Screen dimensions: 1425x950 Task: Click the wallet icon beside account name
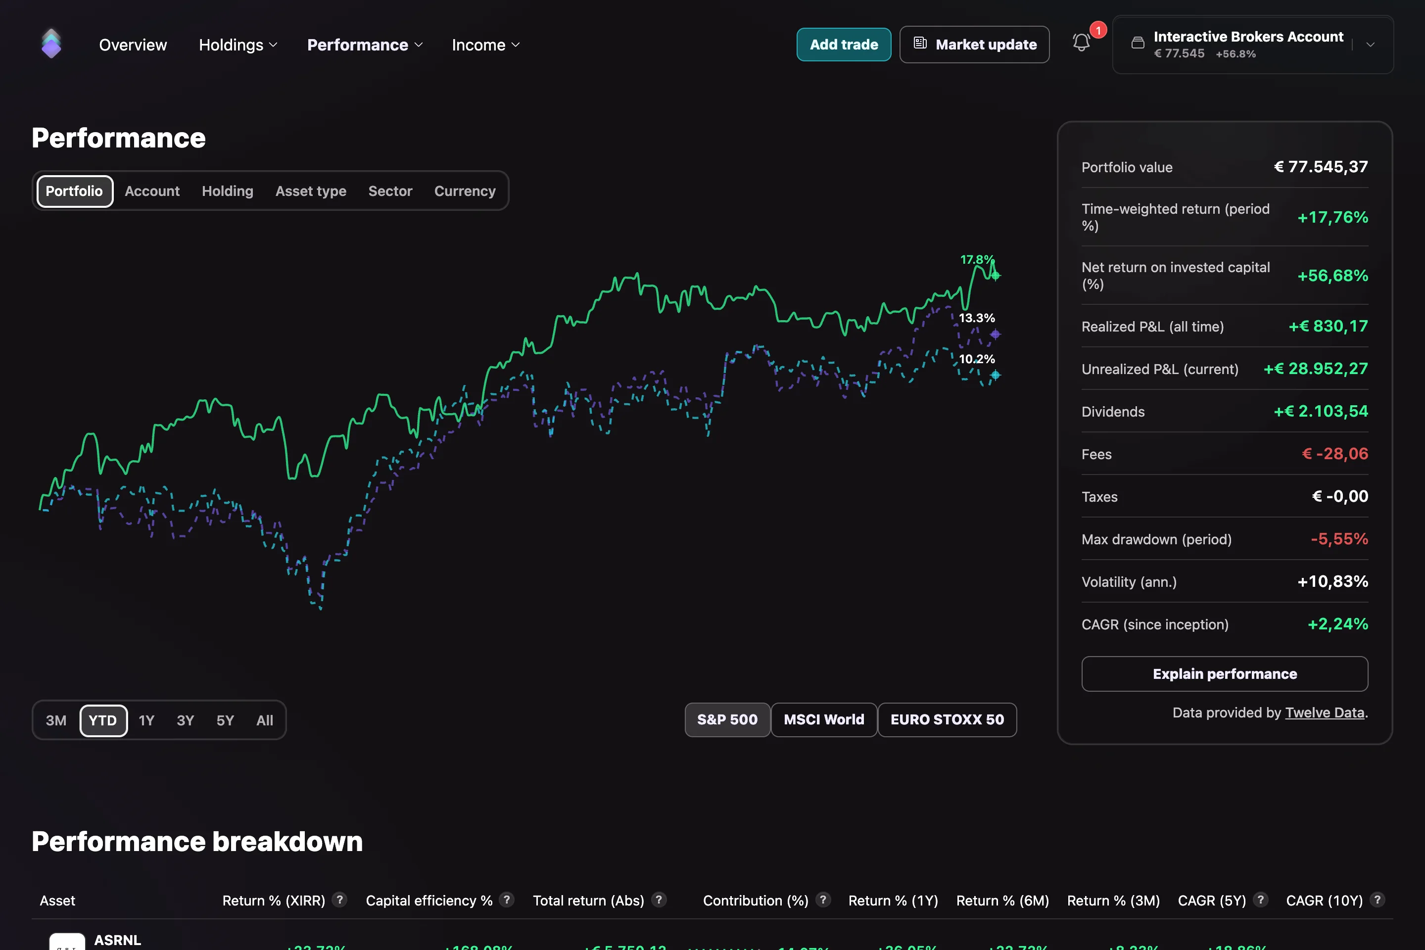(x=1138, y=43)
